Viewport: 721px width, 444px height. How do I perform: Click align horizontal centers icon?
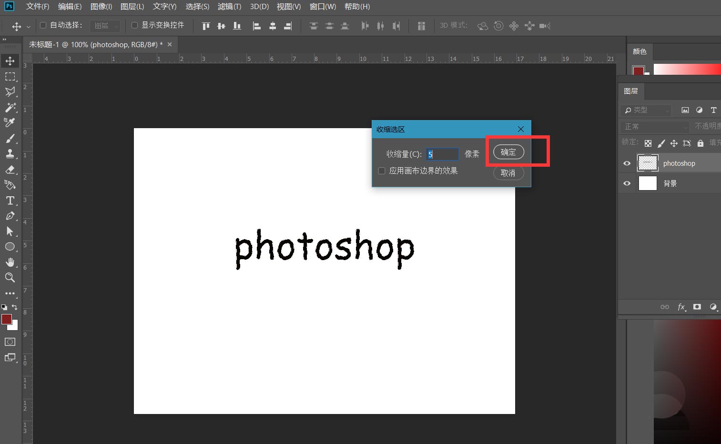click(x=273, y=26)
